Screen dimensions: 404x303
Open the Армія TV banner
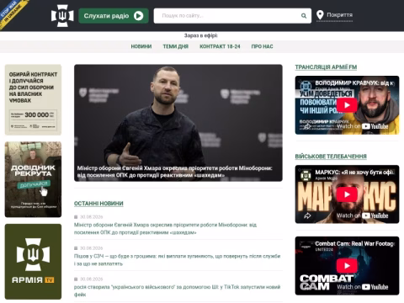pos(33,262)
